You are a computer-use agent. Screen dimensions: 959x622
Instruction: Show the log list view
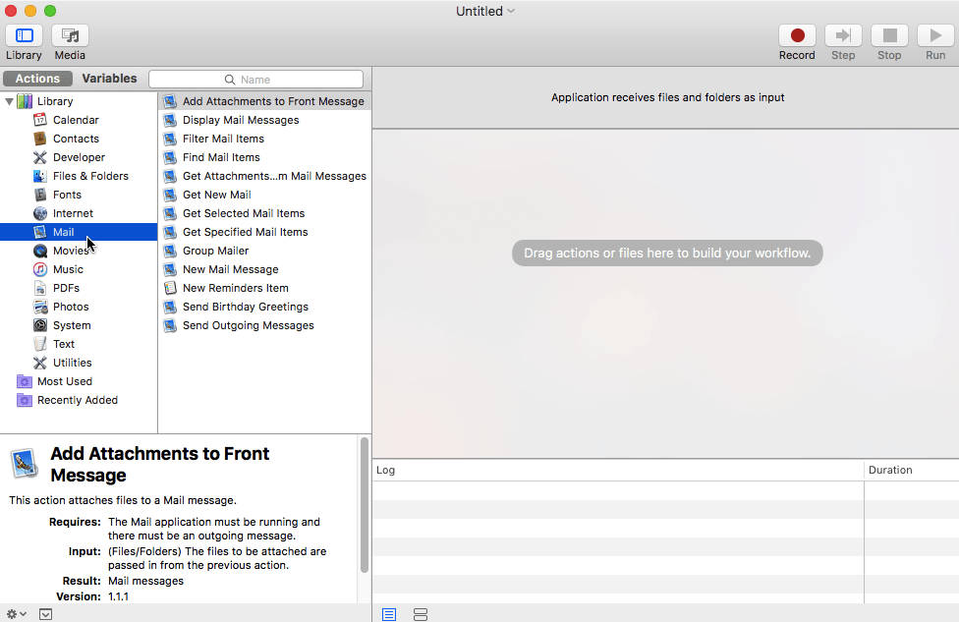pos(389,614)
